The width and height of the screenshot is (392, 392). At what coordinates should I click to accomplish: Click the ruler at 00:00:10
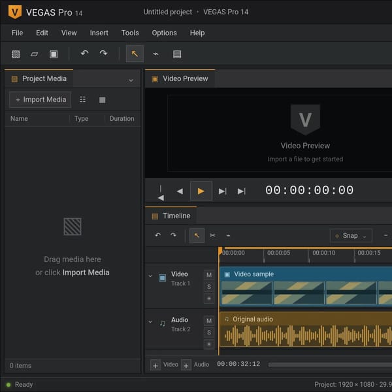(324, 253)
